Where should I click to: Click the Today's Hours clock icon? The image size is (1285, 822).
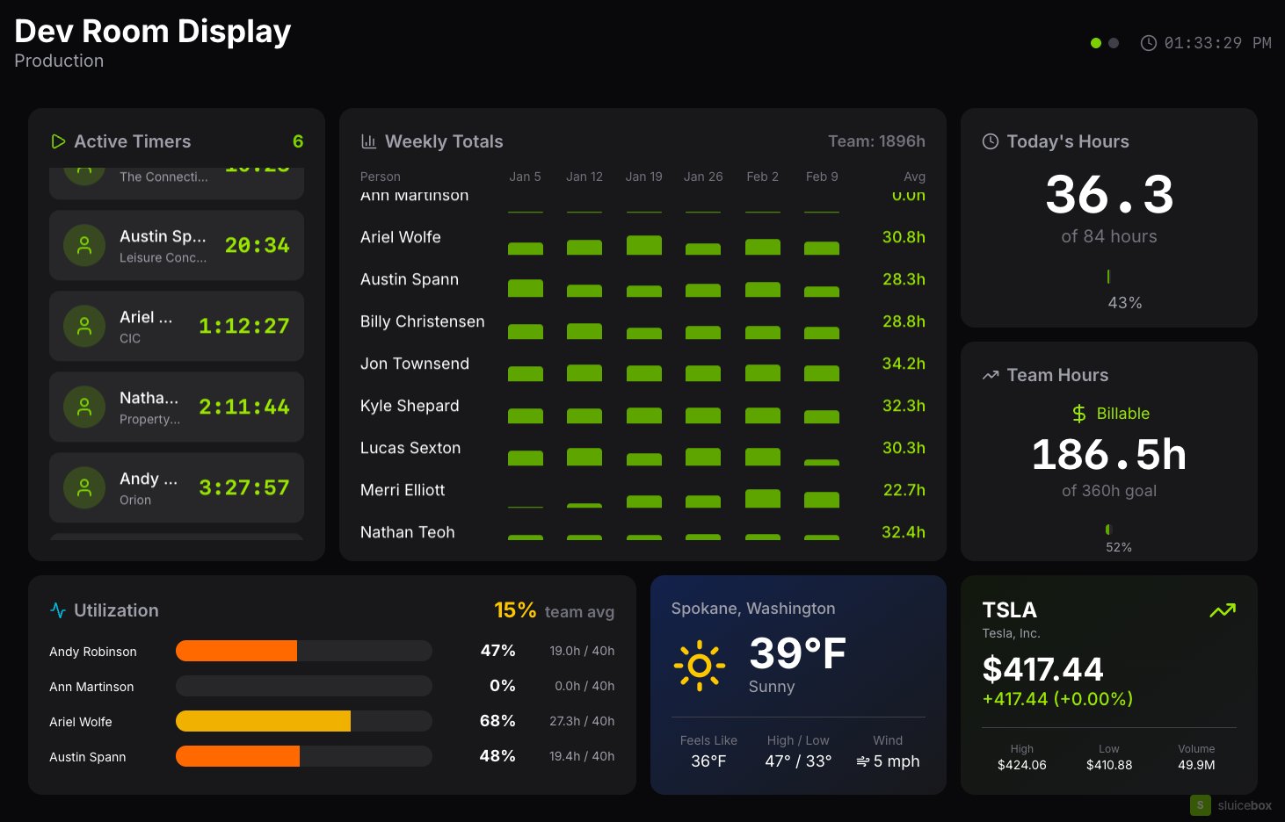coord(991,141)
